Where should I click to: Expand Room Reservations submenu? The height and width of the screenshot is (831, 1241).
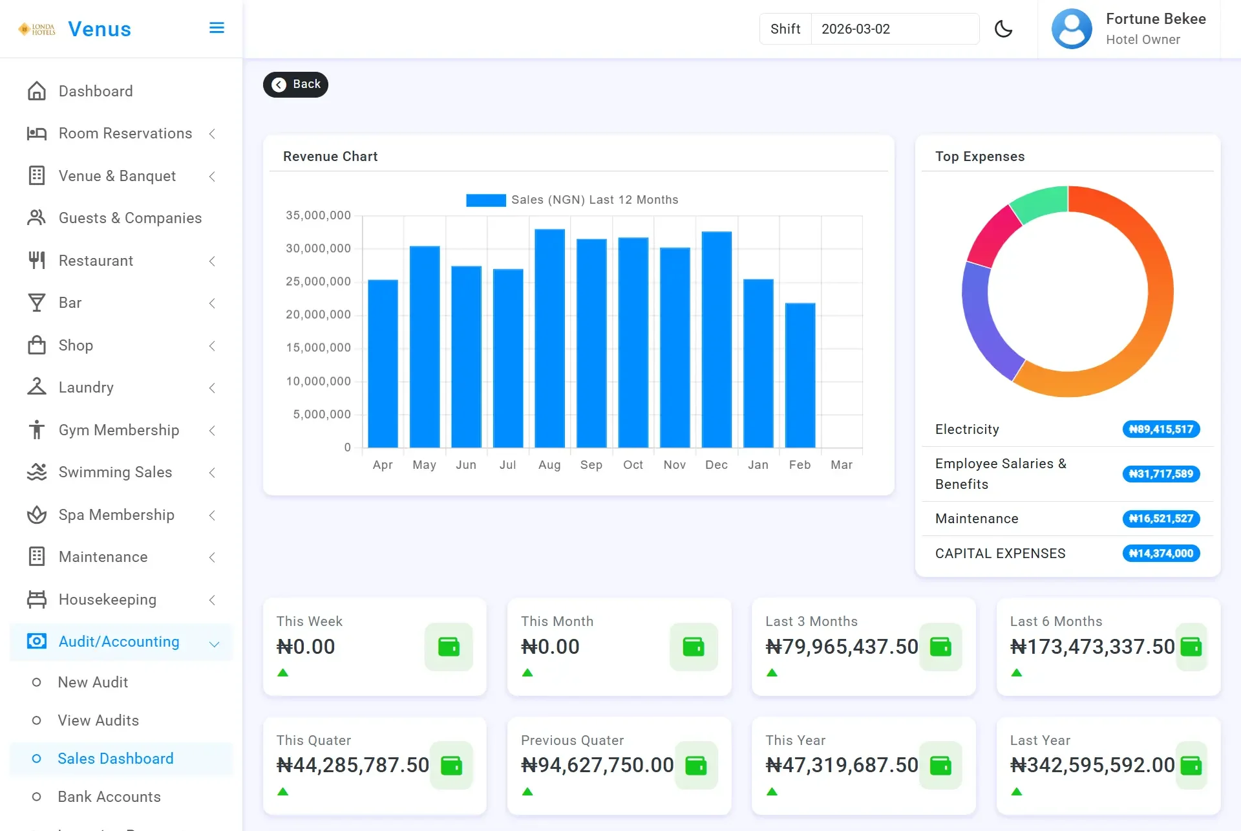(x=212, y=134)
